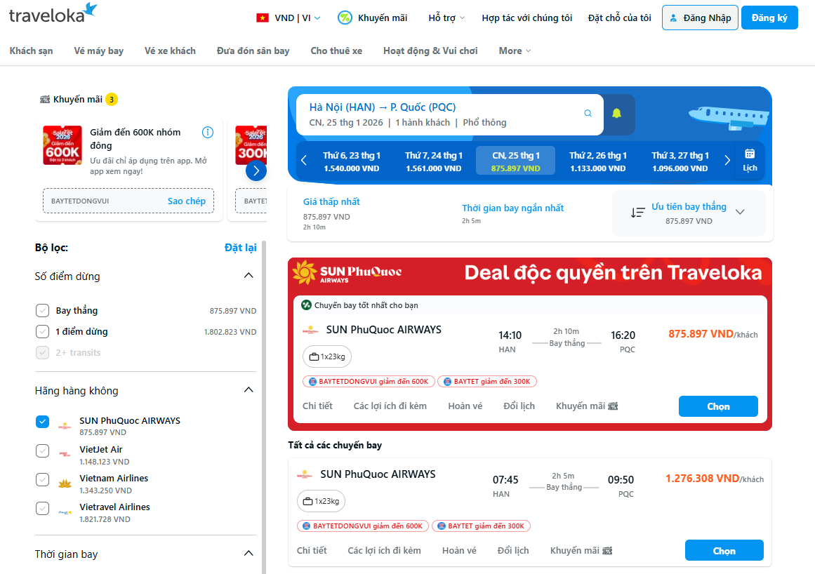Expand the Ưu tiên bay thẳng sort dropdown

click(740, 211)
